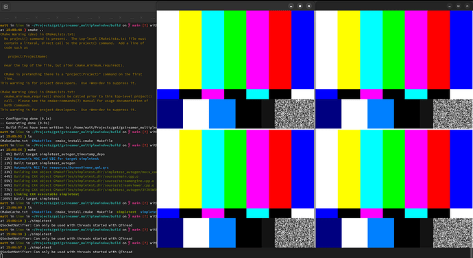Click the 'project(ProjectName)' line in terminal

pos(27,56)
